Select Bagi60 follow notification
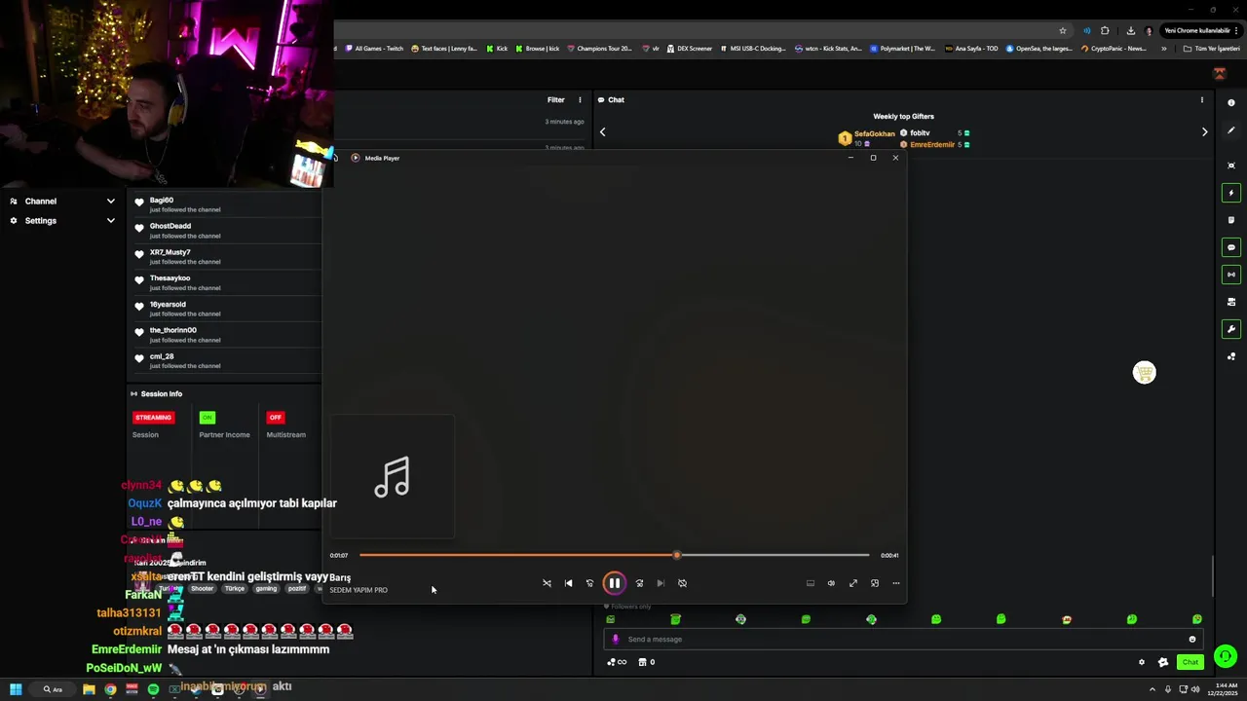This screenshot has width=1247, height=701. 226,204
